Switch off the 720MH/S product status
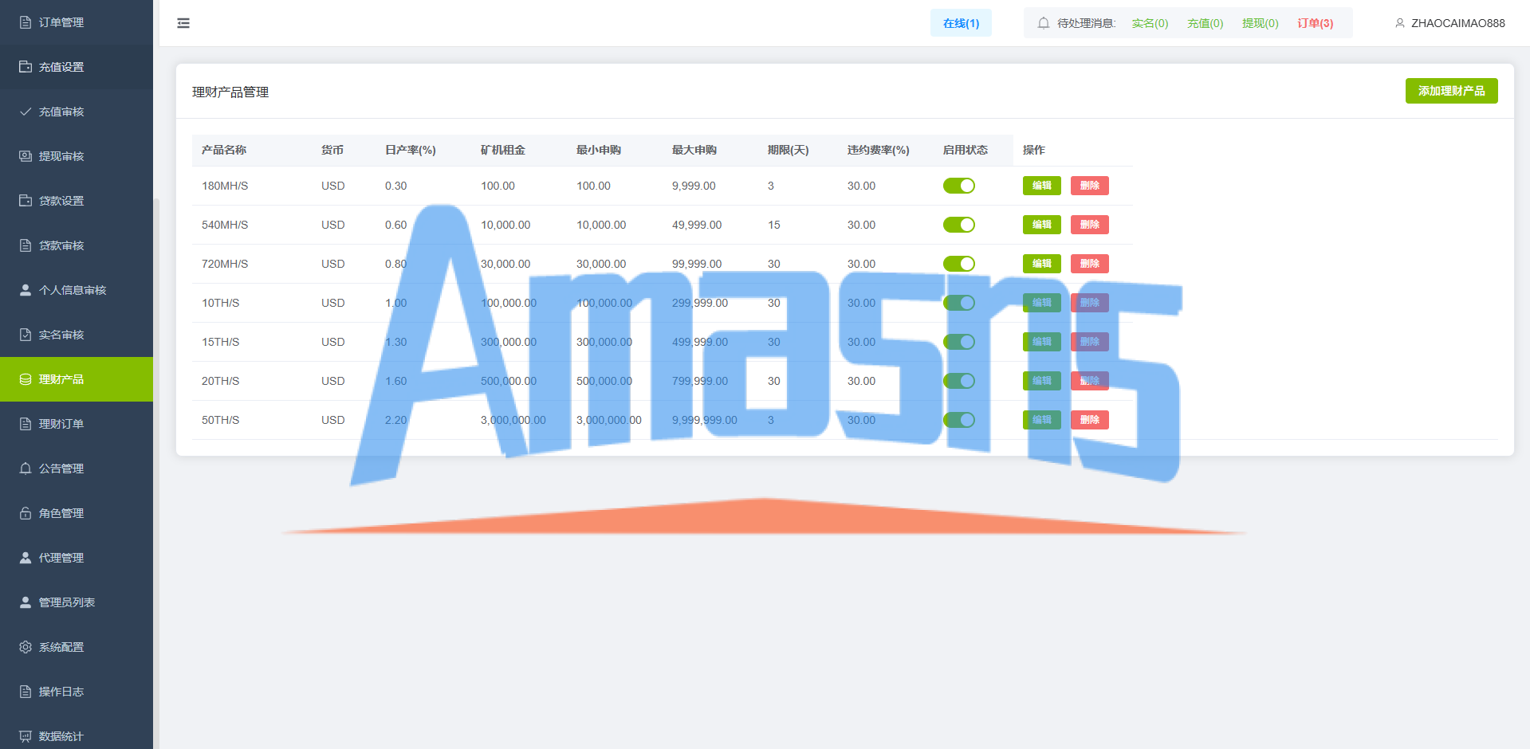 click(x=959, y=264)
